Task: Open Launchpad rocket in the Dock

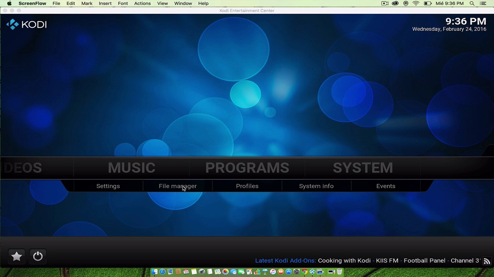Action: pyautogui.click(x=202, y=272)
